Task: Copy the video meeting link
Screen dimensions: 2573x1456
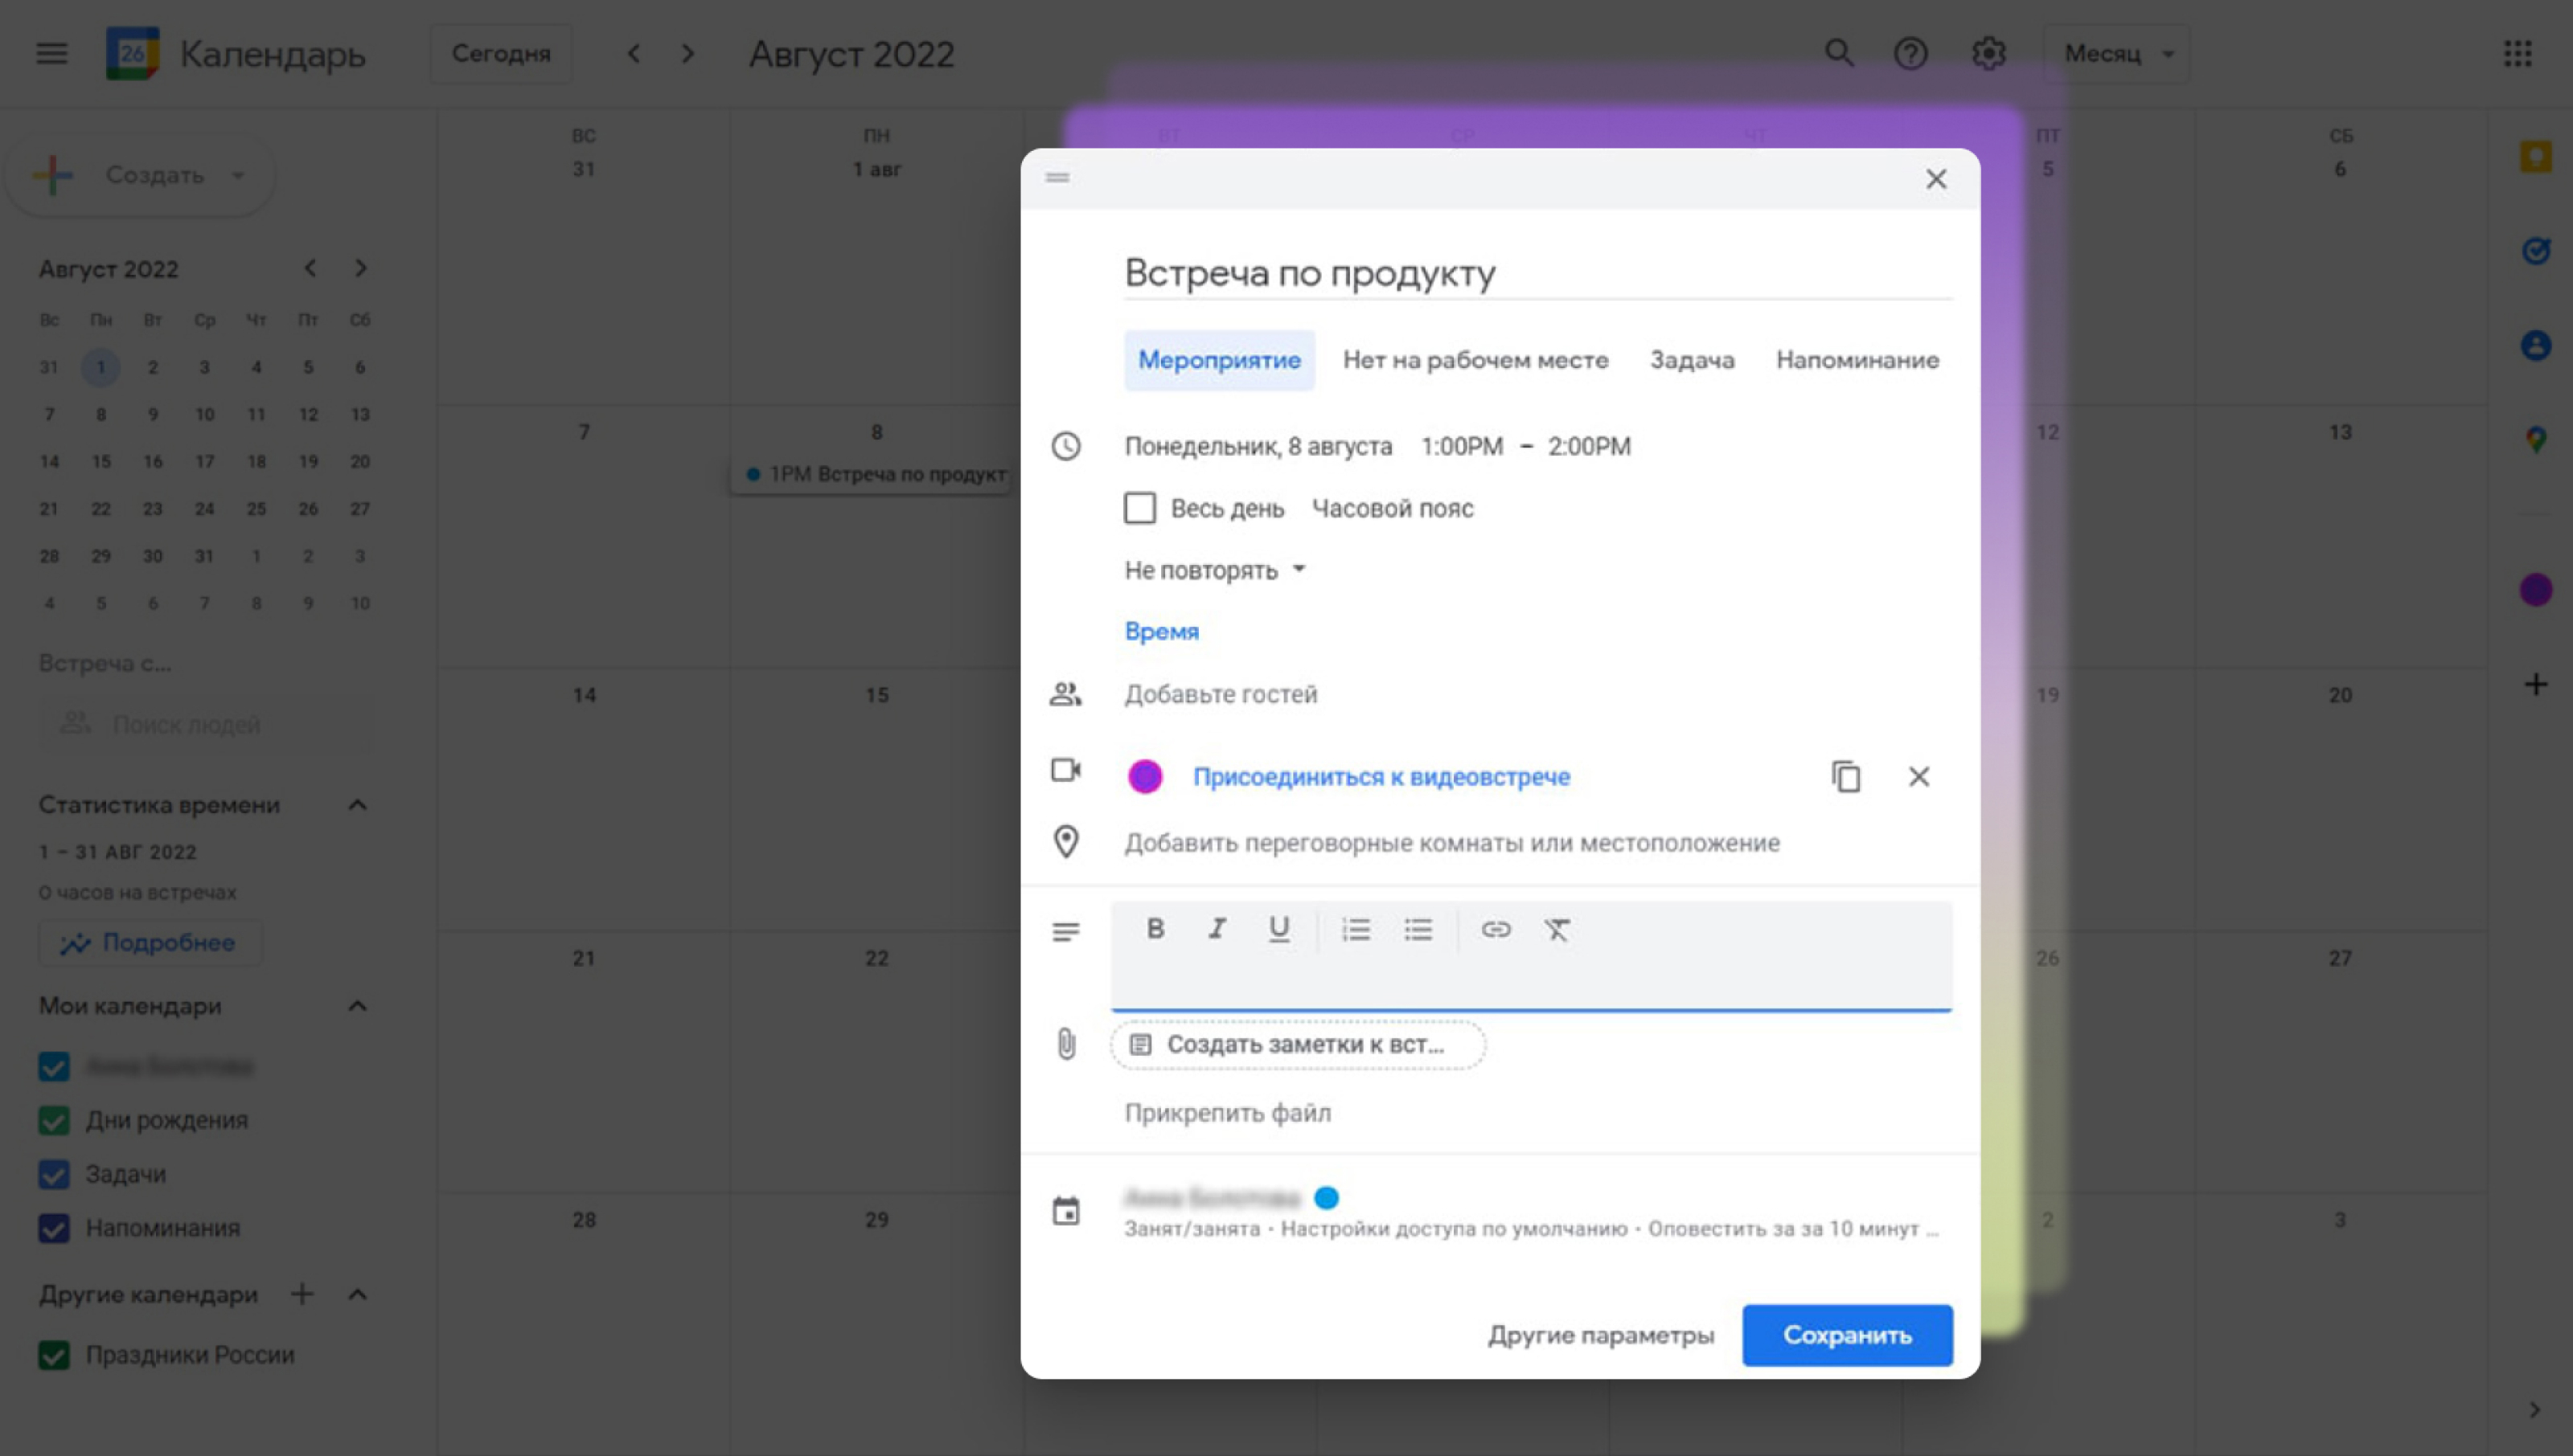Action: coord(1845,777)
